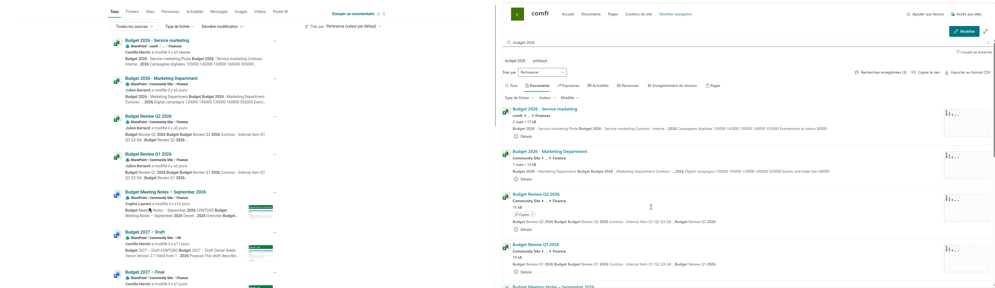Image resolution: width=995 pixels, height=288 pixels.
Task: Expand the Auteur filter
Action: point(547,98)
